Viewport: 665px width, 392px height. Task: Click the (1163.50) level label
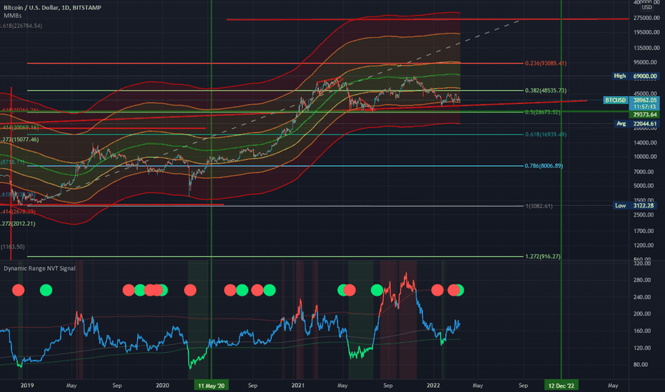point(13,247)
